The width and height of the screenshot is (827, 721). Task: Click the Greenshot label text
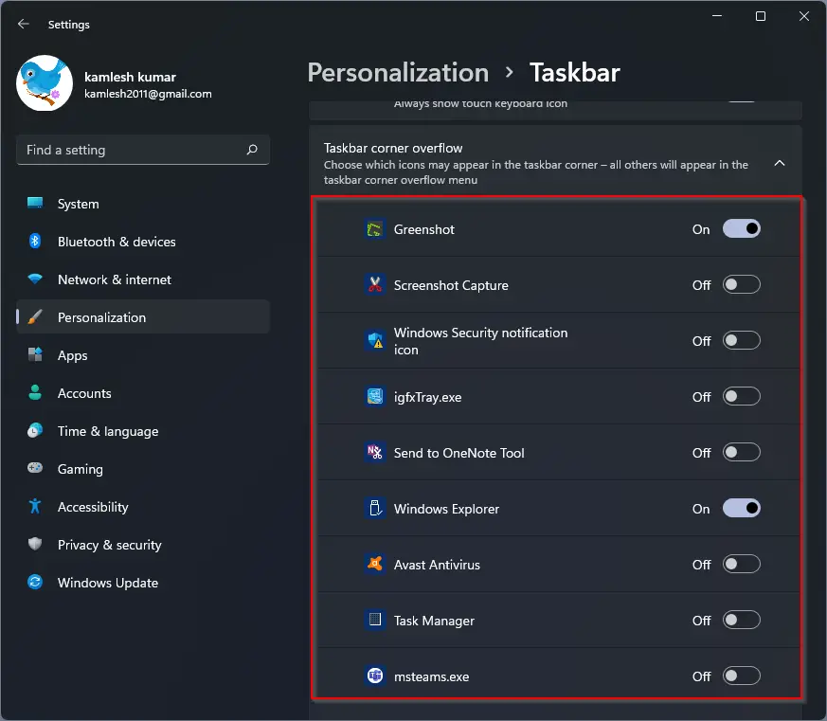coord(424,229)
